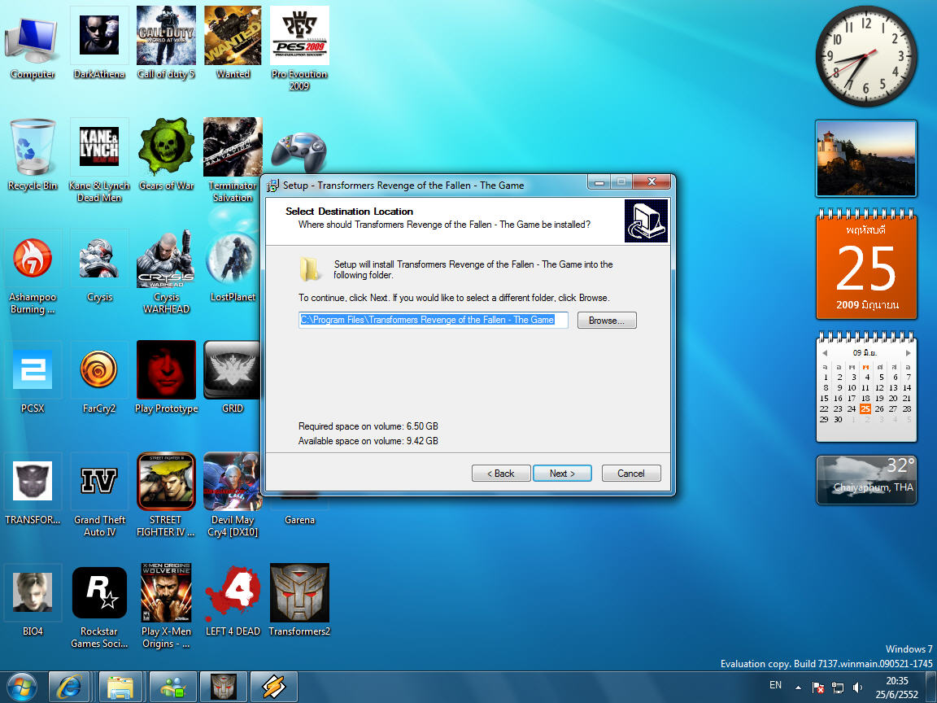Image resolution: width=937 pixels, height=703 pixels.
Task: Select the Play X-Men Origins shortcut
Action: pyautogui.click(x=166, y=606)
